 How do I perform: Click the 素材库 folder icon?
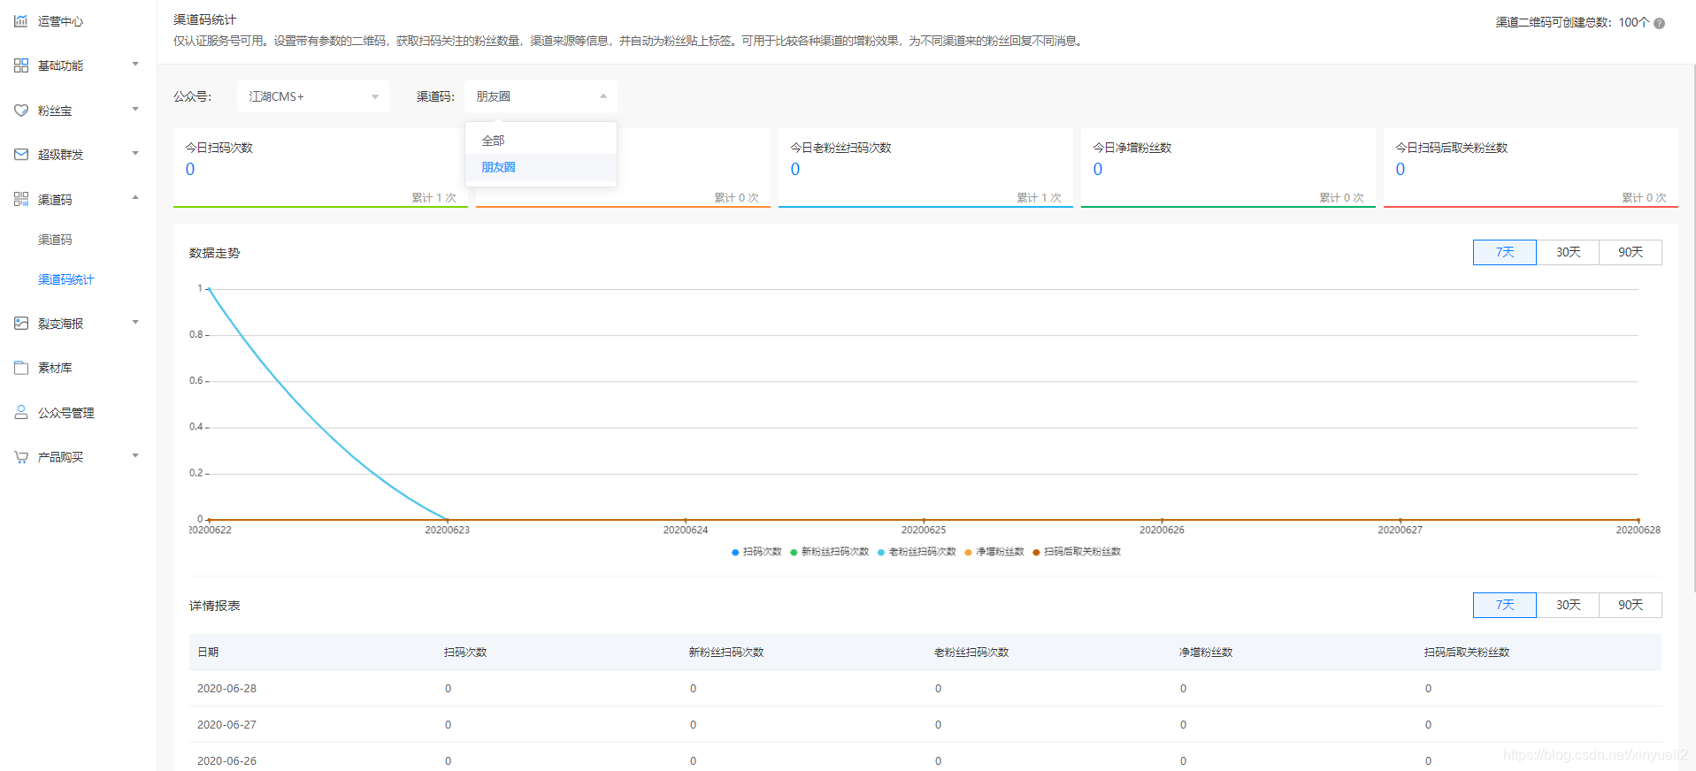click(21, 368)
